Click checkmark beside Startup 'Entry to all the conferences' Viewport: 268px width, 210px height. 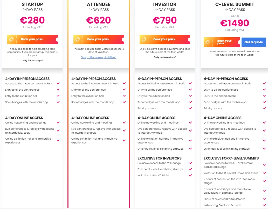58,90
